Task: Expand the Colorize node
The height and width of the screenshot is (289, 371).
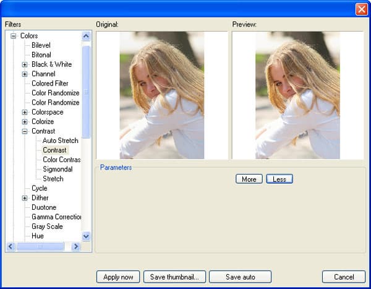Action: (x=25, y=122)
